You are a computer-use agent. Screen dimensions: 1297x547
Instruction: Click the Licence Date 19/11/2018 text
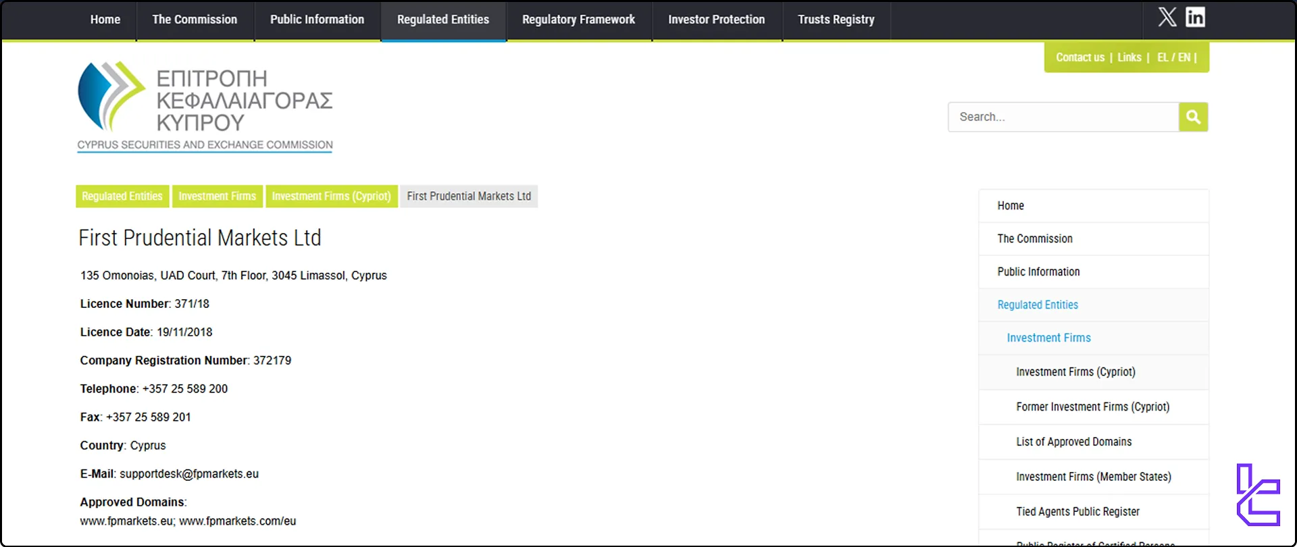tap(146, 332)
